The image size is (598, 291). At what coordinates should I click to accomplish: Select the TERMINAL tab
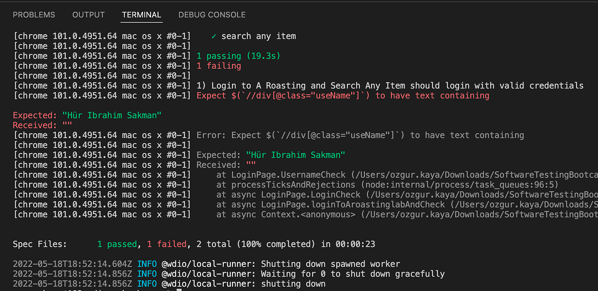141,15
